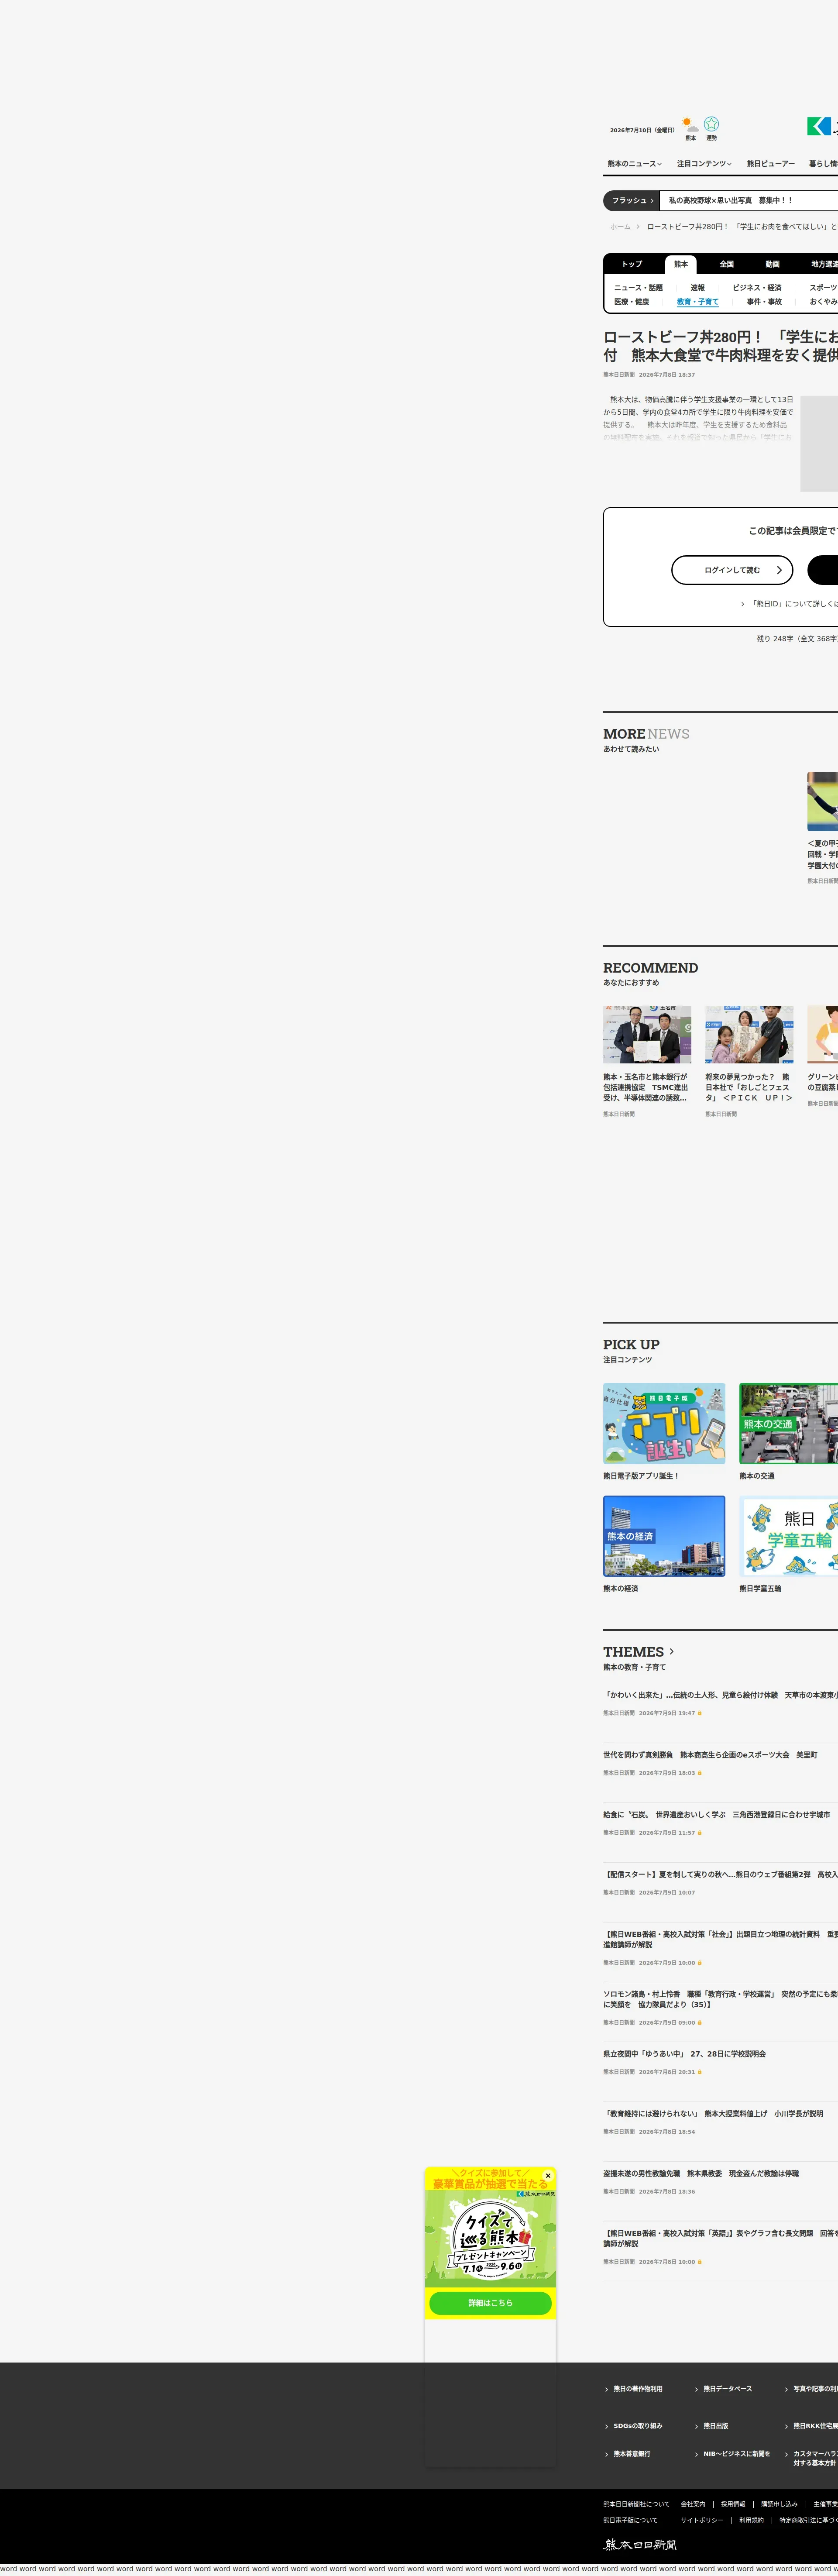Viewport: 838px width, 2576px height.
Task: Click the フラッシュ label
Action: 632,201
